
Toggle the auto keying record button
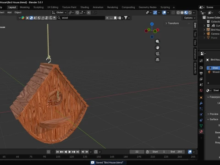(49, 152)
